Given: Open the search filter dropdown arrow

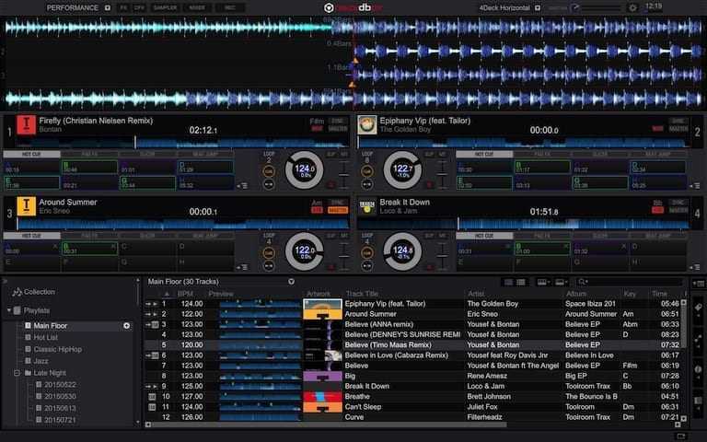Looking at the screenshot, I should tap(587, 283).
